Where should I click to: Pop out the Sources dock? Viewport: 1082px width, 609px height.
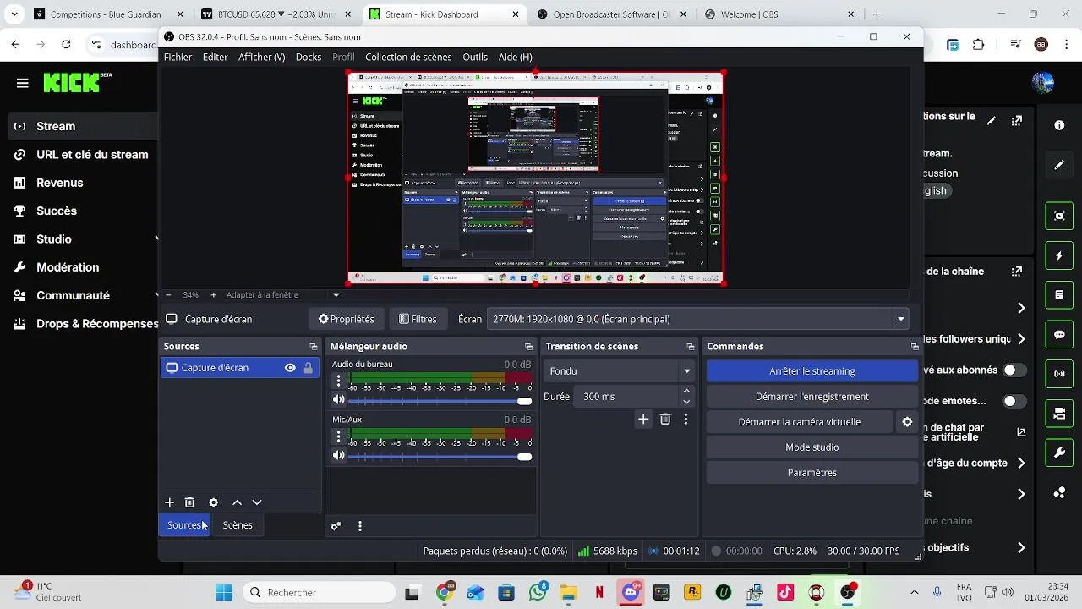[x=314, y=347]
